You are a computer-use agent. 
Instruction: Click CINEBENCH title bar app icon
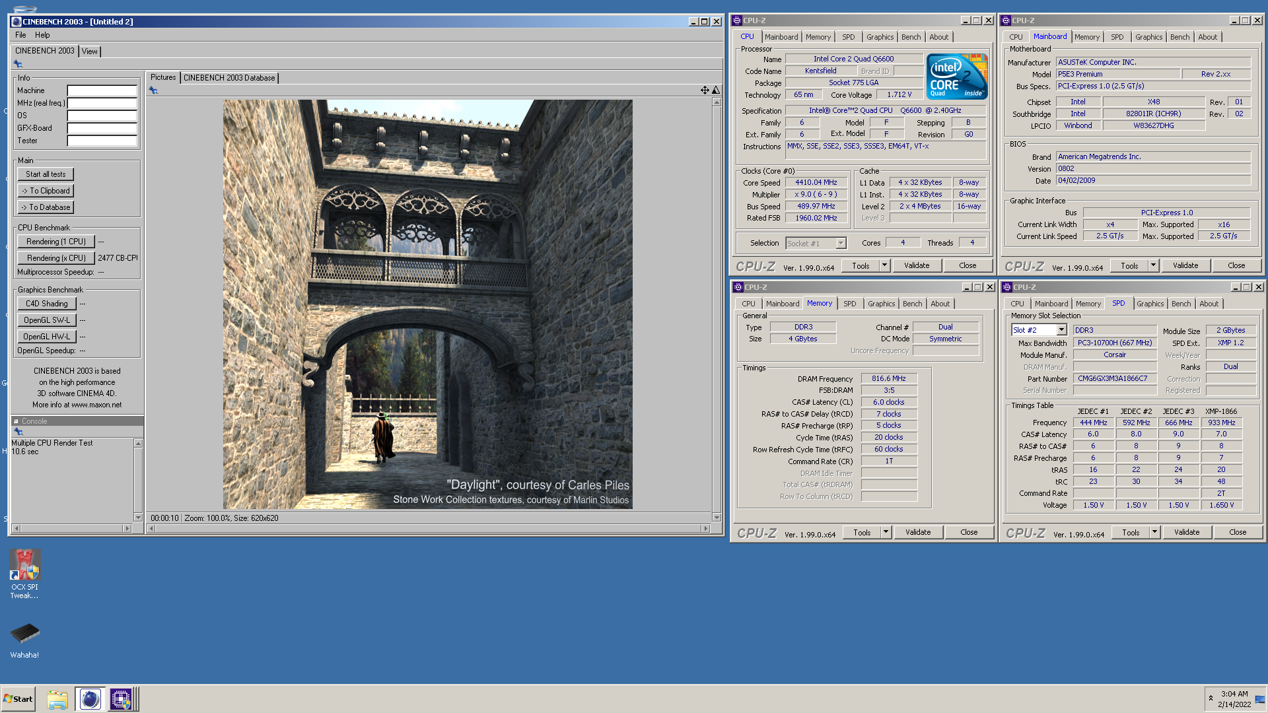[17, 22]
